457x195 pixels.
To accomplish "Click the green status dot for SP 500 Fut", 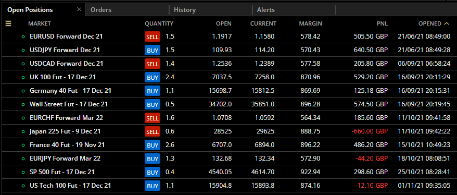I will tap(23, 172).
